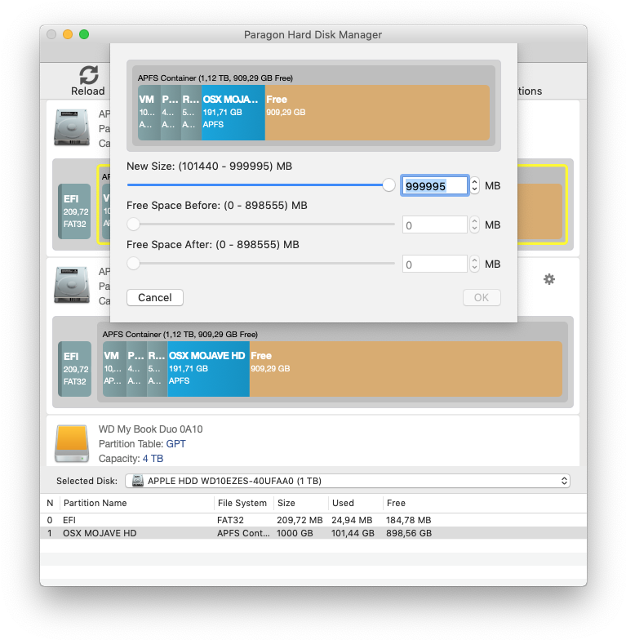Click the WD My Book Duo 0A10 label
The width and height of the screenshot is (626, 640).
(150, 429)
